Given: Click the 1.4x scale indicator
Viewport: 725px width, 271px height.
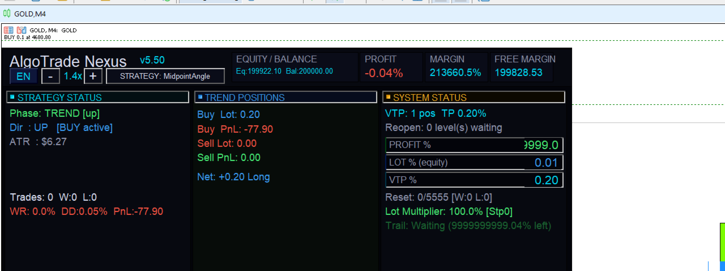Looking at the screenshot, I should [72, 76].
